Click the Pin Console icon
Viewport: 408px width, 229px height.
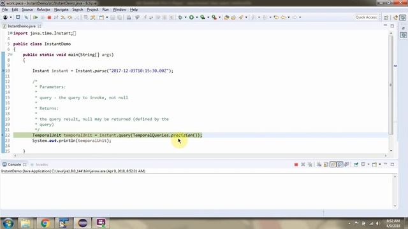pos(356,164)
